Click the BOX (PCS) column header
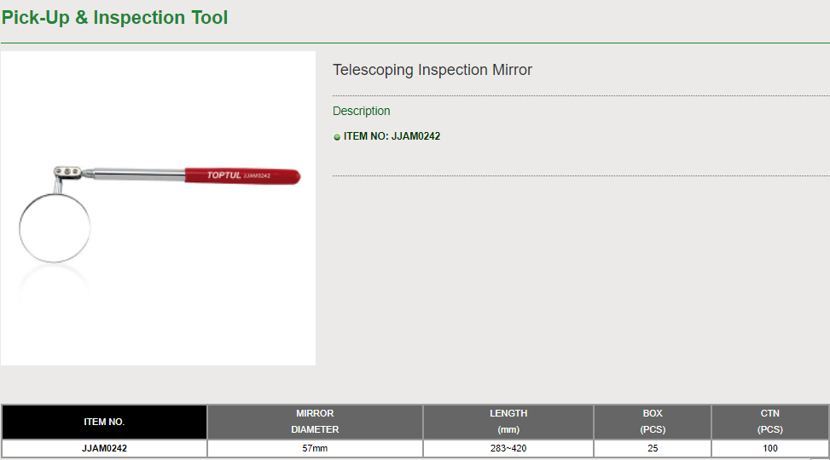The image size is (830, 460). pyautogui.click(x=653, y=422)
